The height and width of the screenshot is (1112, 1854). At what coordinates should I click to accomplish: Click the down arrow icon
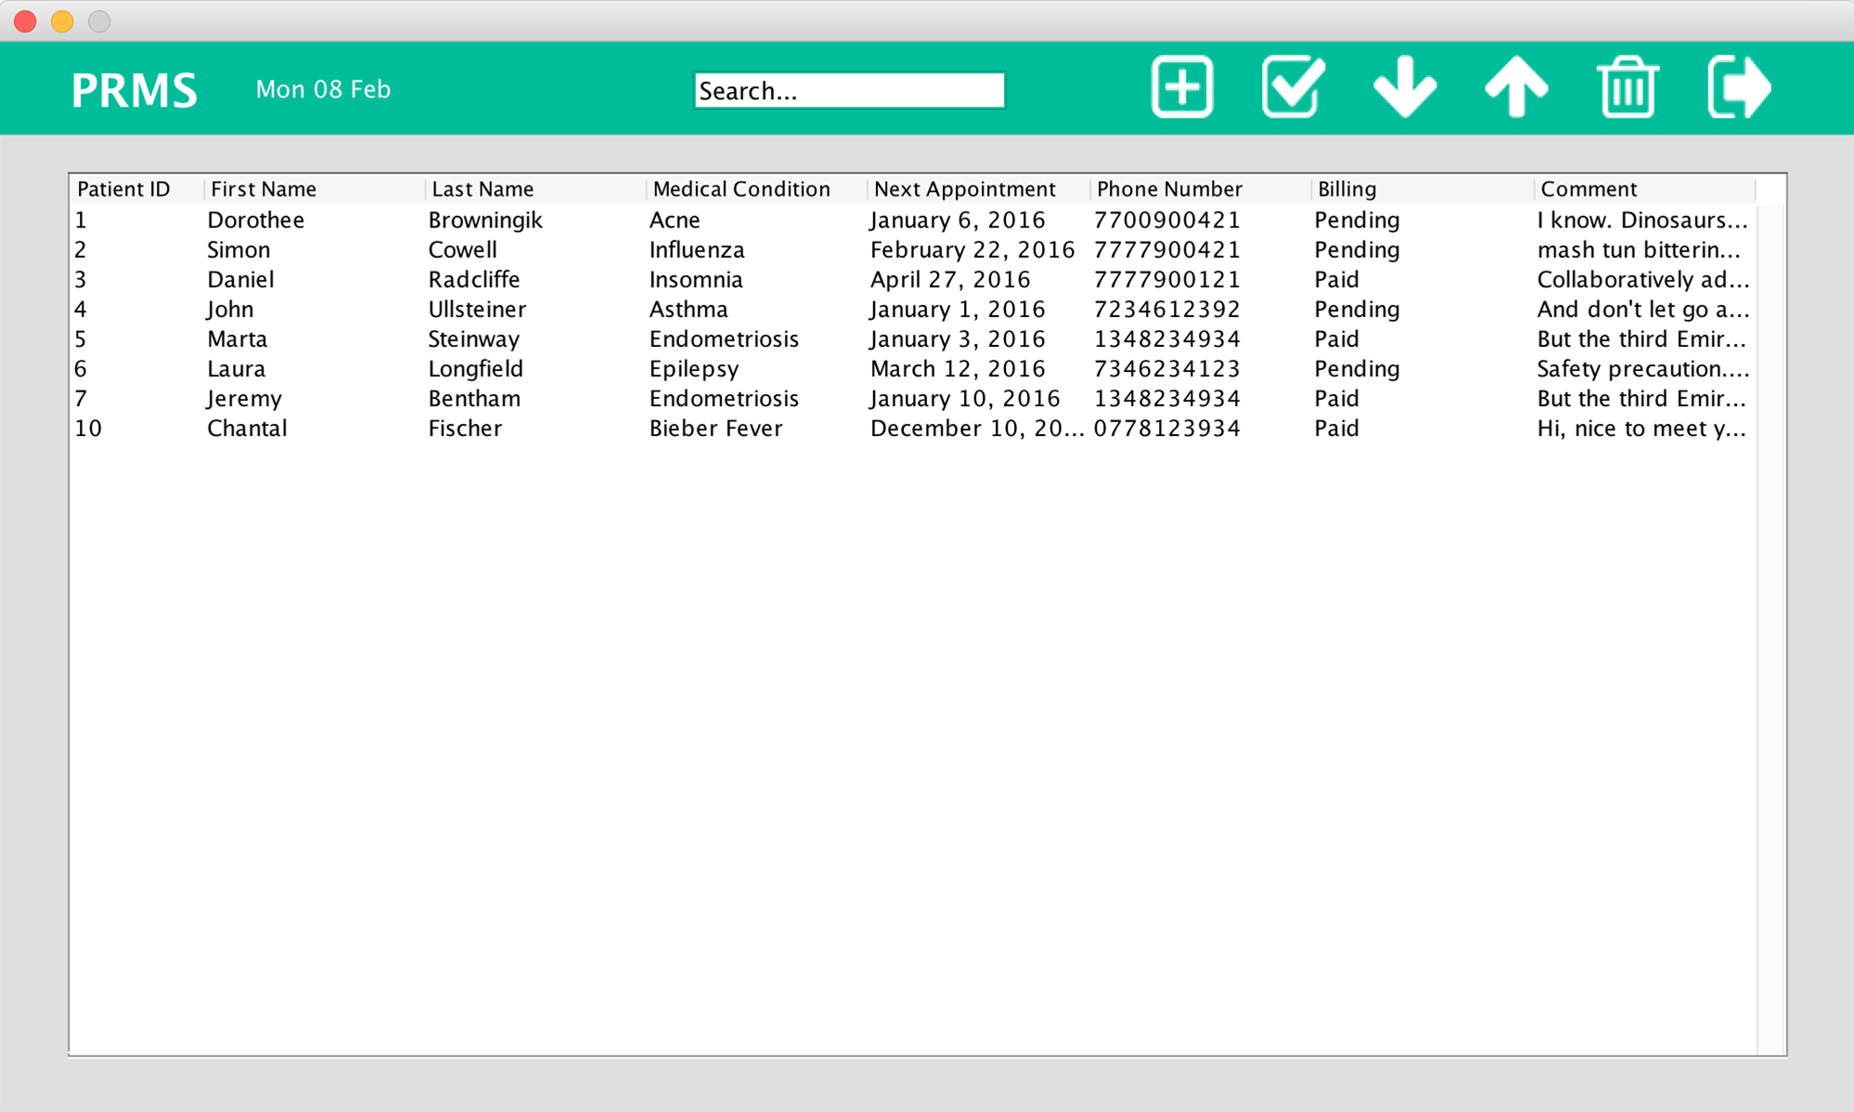coord(1405,87)
